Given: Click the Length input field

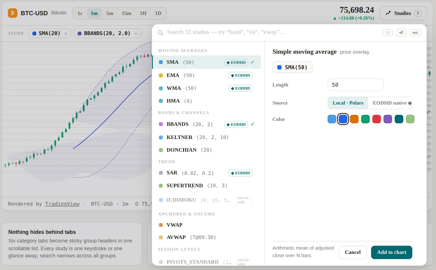Looking at the screenshot, I should (355, 85).
